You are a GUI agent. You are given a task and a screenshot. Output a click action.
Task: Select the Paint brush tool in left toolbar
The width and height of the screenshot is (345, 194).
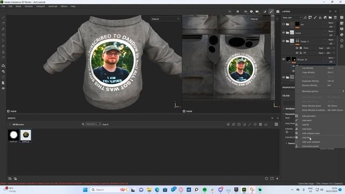tap(3, 18)
